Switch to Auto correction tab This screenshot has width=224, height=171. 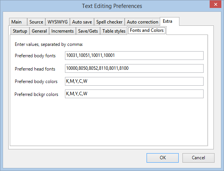click(x=142, y=22)
